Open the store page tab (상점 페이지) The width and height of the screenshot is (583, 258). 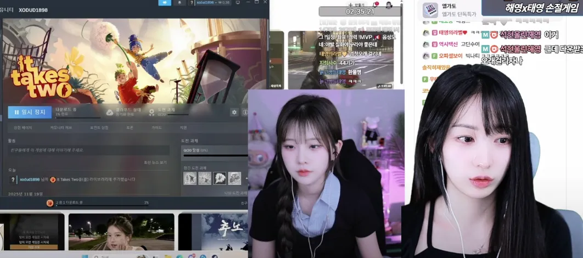coord(23,127)
